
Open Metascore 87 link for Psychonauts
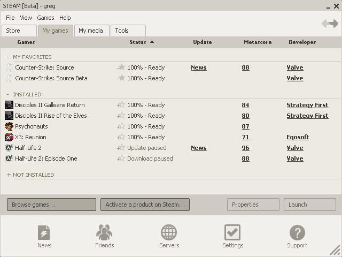[245, 126]
